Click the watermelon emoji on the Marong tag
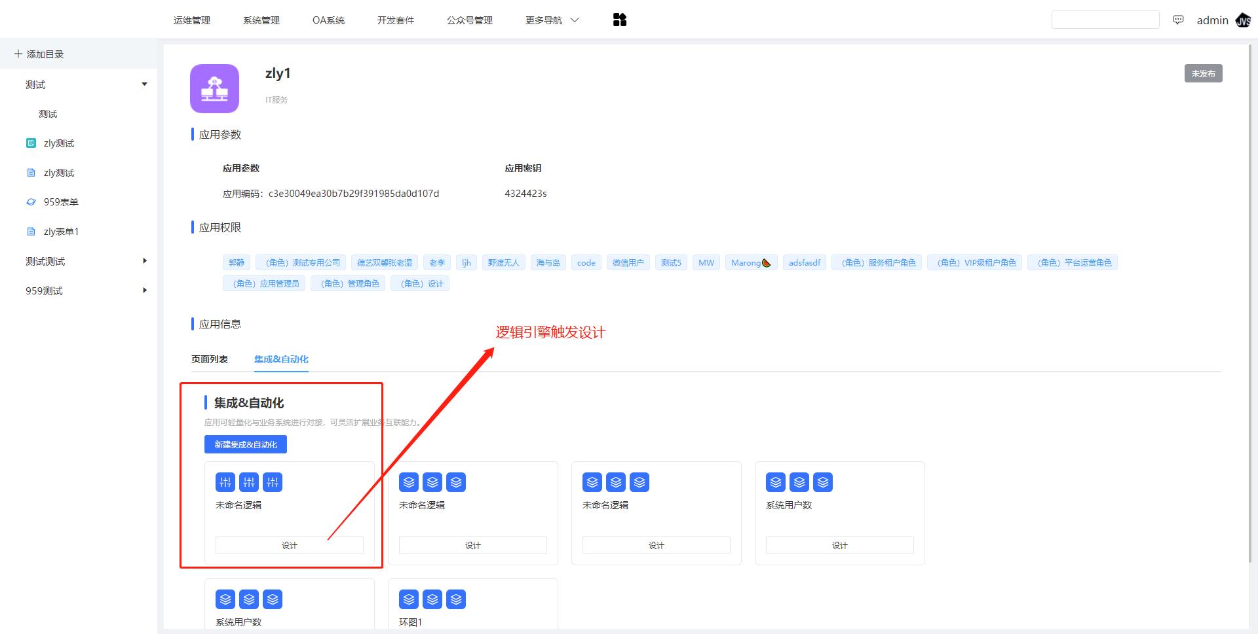The height and width of the screenshot is (634, 1258). point(767,263)
